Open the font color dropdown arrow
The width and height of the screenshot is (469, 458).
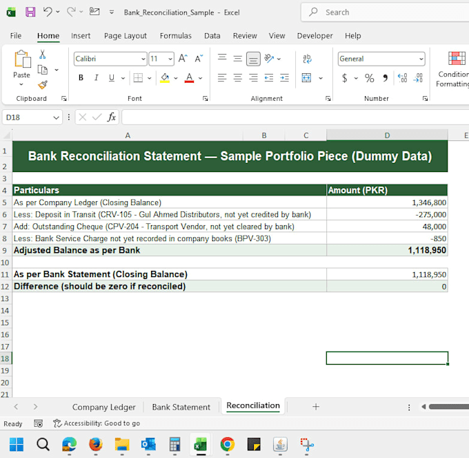click(201, 78)
